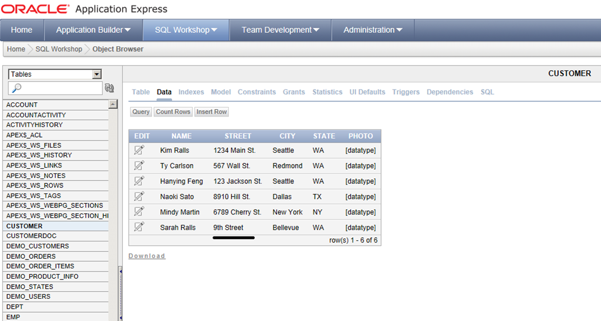Image resolution: width=601 pixels, height=321 pixels.
Task: Select the DEPT table
Action: point(56,306)
